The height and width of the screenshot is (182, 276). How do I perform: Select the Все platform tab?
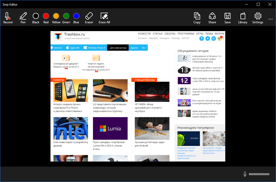tap(144, 48)
